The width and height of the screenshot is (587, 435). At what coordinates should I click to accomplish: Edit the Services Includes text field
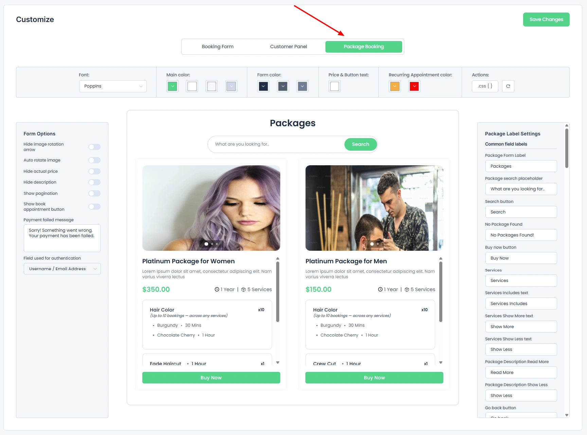(x=521, y=304)
